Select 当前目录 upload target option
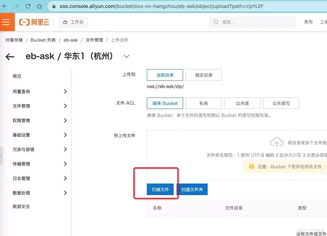The height and width of the screenshot is (236, 327). point(165,75)
